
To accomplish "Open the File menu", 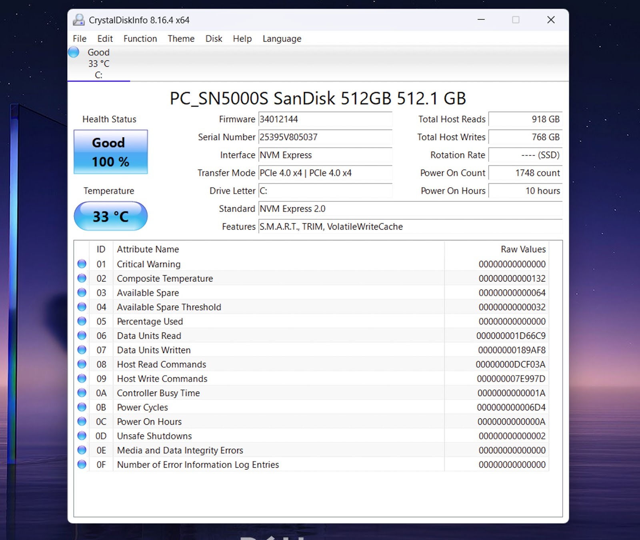I will point(80,39).
